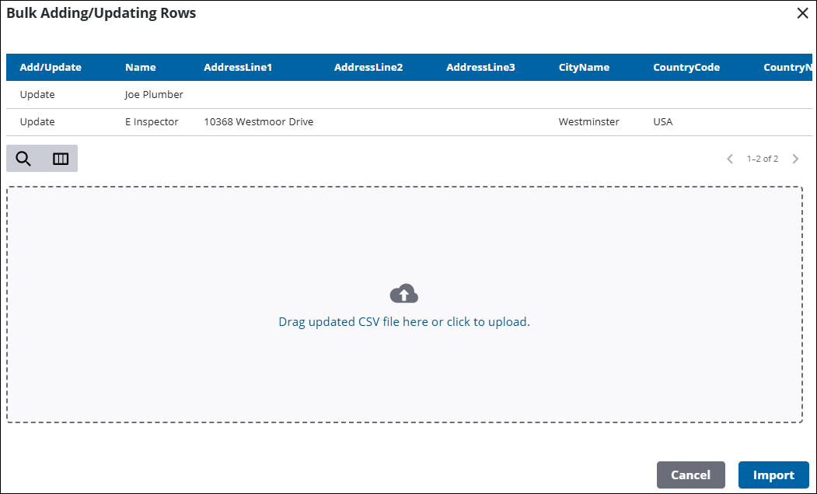Click the AddressLine2 column header
This screenshot has height=494, width=817.
(x=368, y=68)
